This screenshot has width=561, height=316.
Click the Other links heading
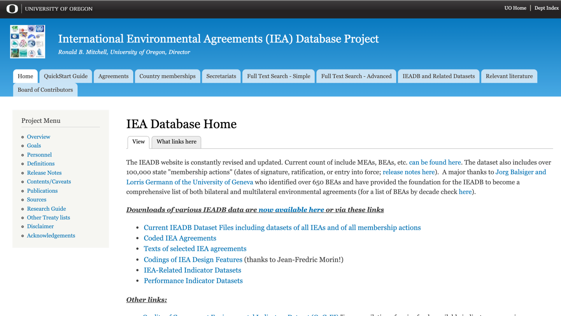[146, 300]
